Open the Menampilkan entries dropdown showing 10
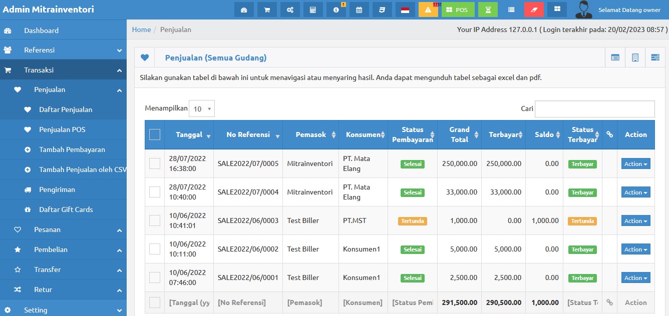669x316 pixels. tap(201, 108)
